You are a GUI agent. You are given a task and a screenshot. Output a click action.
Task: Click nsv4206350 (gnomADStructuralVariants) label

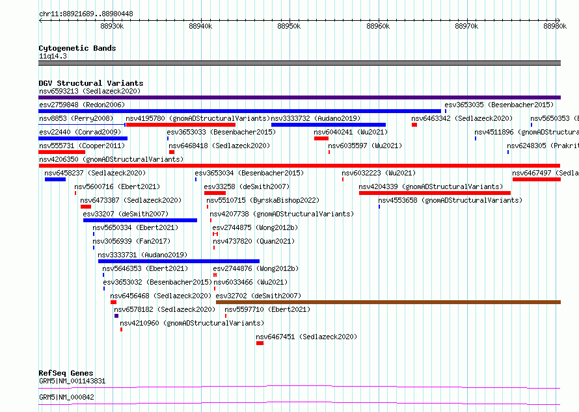pos(111,159)
